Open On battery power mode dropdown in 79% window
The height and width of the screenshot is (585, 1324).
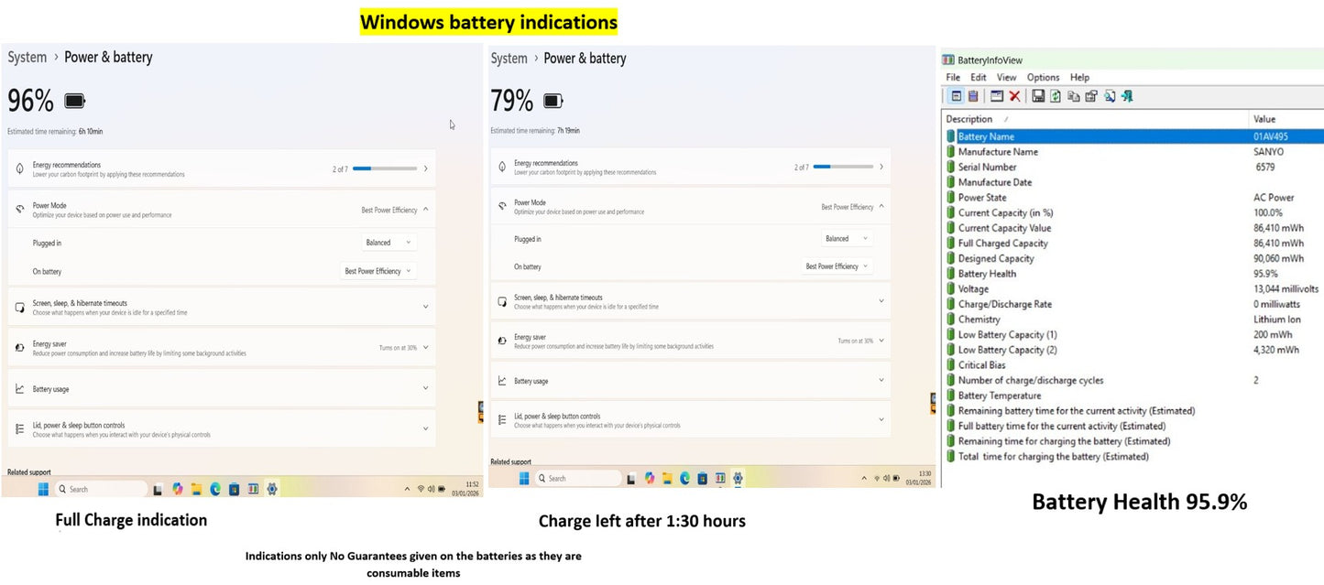(x=837, y=266)
